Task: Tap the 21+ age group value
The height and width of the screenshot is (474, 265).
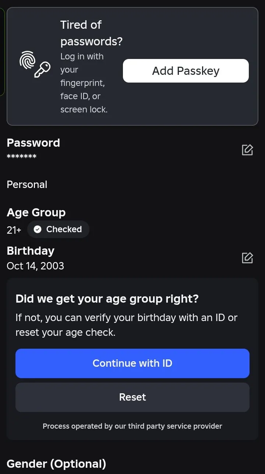Action: (14, 230)
